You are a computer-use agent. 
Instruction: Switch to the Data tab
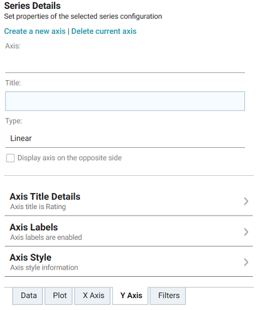[x=28, y=296]
